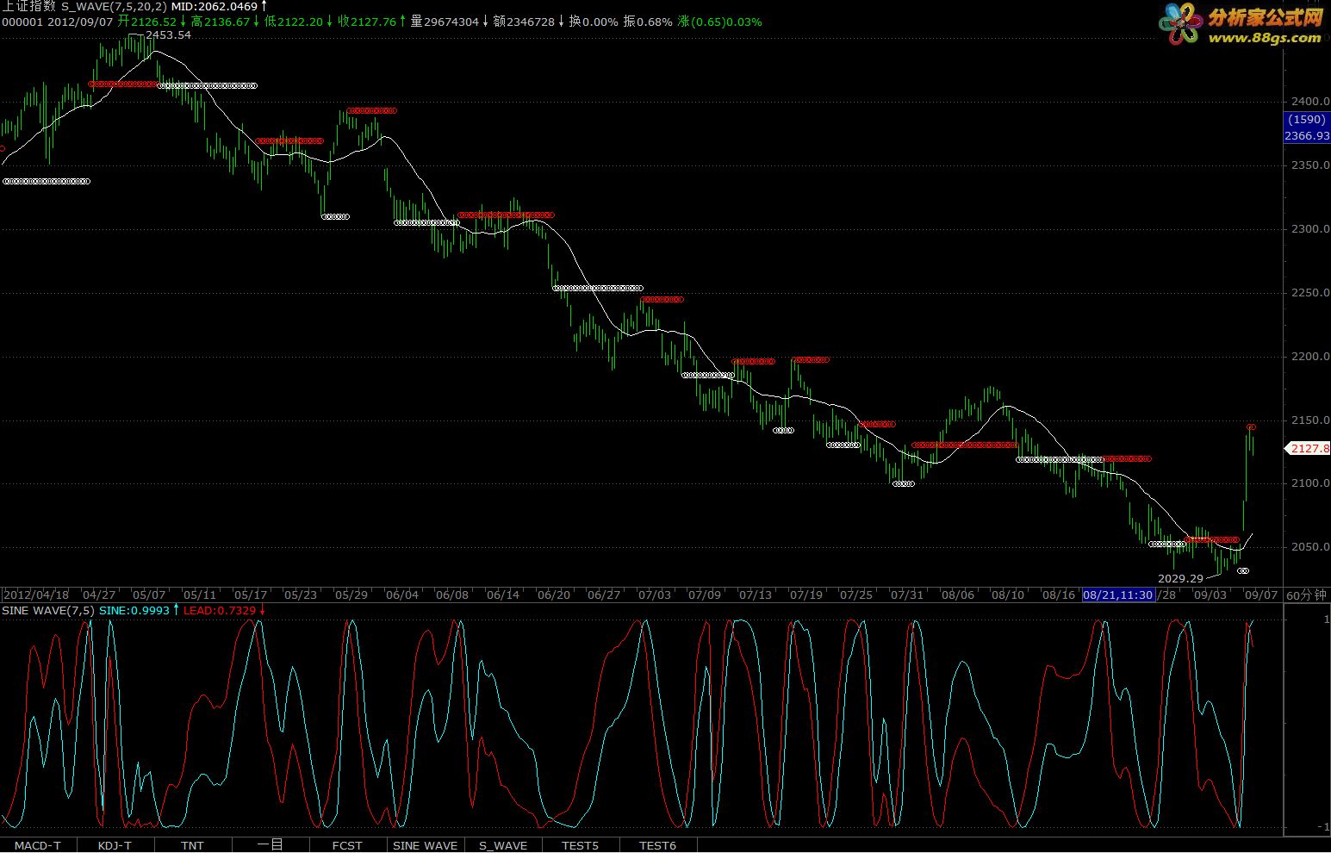Select the 09/07 date on the time axis
Image resolution: width=1331 pixels, height=853 pixels.
coord(1260,595)
